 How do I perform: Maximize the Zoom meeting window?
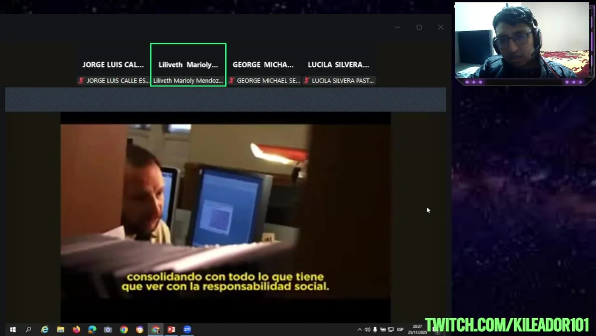click(x=419, y=27)
